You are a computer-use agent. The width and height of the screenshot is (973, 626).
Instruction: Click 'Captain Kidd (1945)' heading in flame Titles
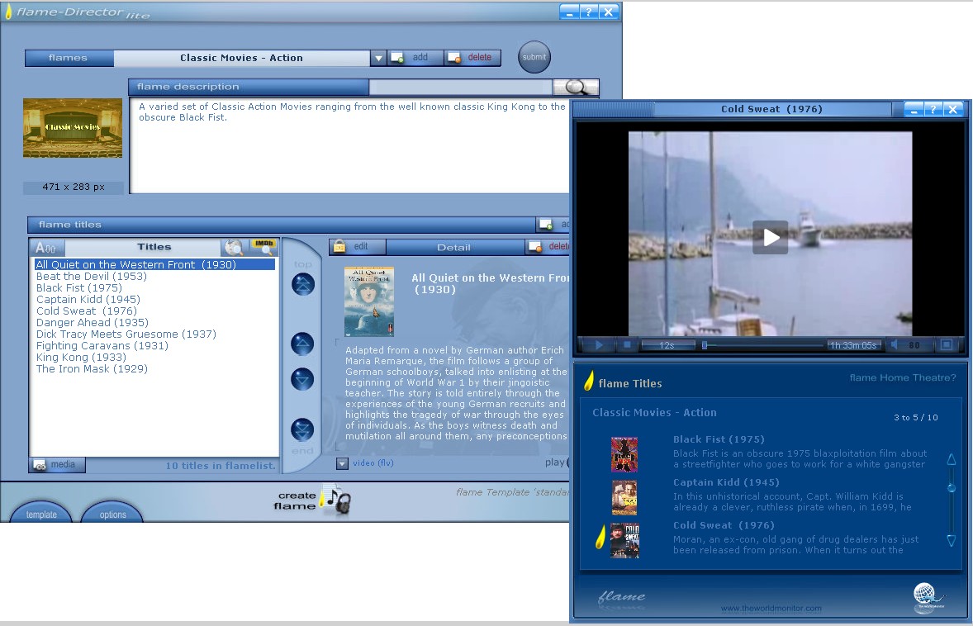point(726,482)
